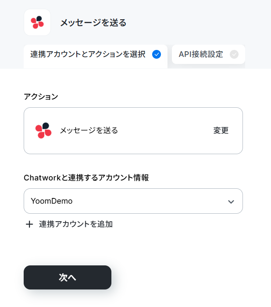Click the 変更 link to change action
This screenshot has height=307, width=271.
221,131
